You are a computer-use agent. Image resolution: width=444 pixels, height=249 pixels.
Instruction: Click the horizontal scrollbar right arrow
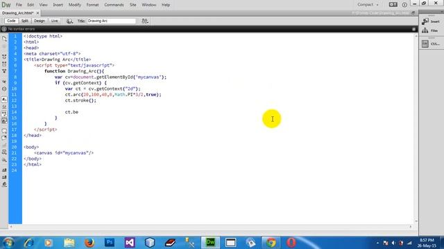tap(411, 227)
